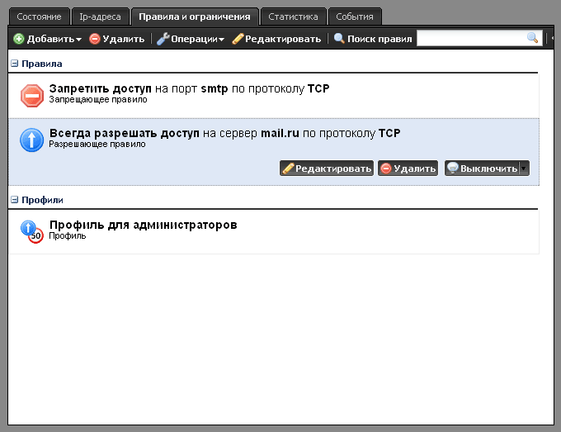Open the Состояние tab
Screen dimensions: 561x432
click(39, 17)
